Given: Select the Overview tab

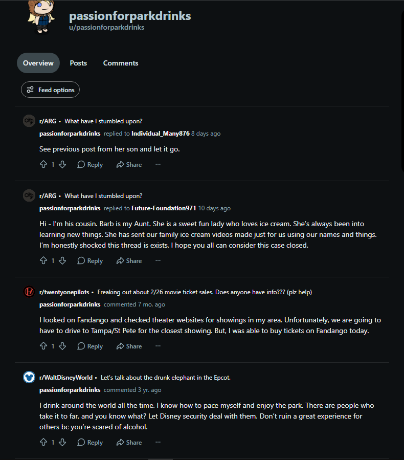Looking at the screenshot, I should click(x=38, y=63).
